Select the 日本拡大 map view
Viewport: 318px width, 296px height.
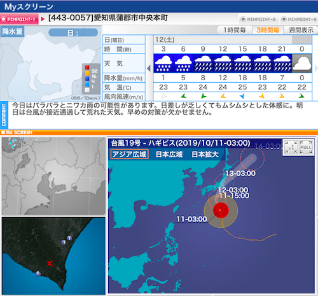coord(205,154)
